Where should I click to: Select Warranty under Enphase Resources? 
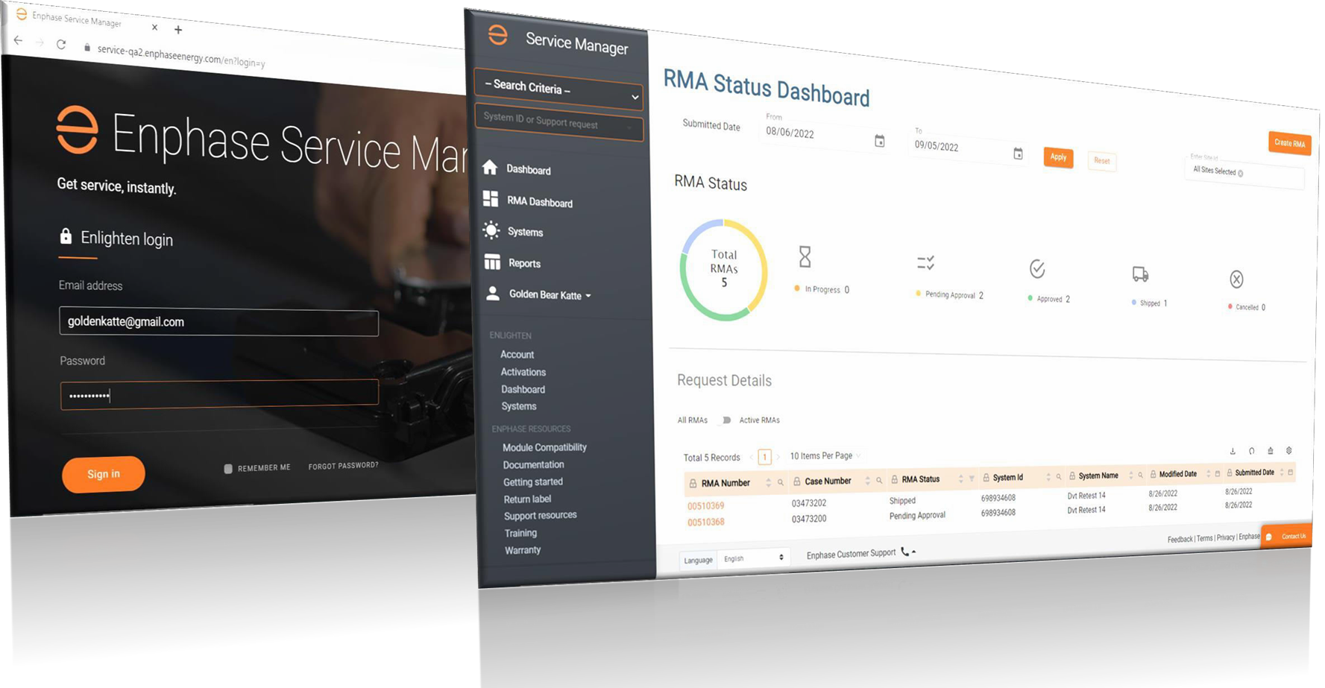coord(522,550)
